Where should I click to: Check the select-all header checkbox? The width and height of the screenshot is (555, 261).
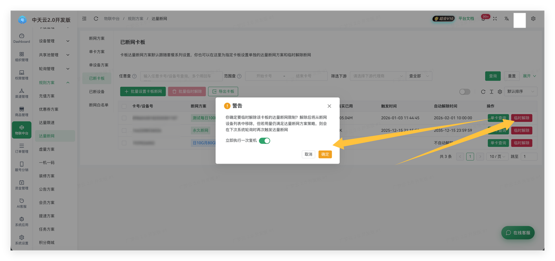point(124,106)
